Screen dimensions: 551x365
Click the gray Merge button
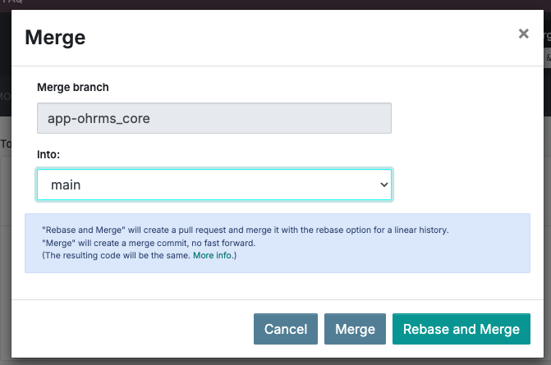tap(355, 329)
